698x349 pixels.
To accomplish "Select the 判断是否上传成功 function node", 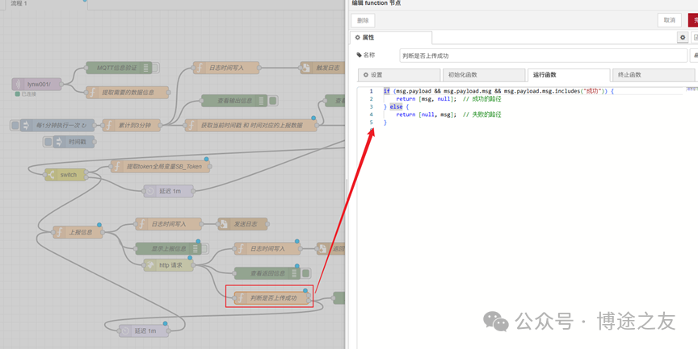I will [x=271, y=298].
